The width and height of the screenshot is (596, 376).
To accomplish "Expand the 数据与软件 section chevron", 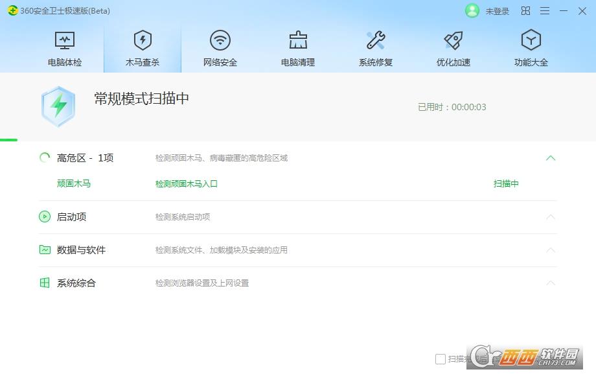I will 551,250.
